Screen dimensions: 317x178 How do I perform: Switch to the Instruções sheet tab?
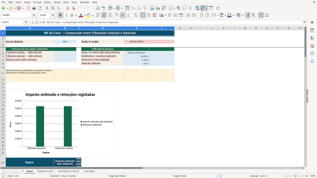click(x=89, y=171)
